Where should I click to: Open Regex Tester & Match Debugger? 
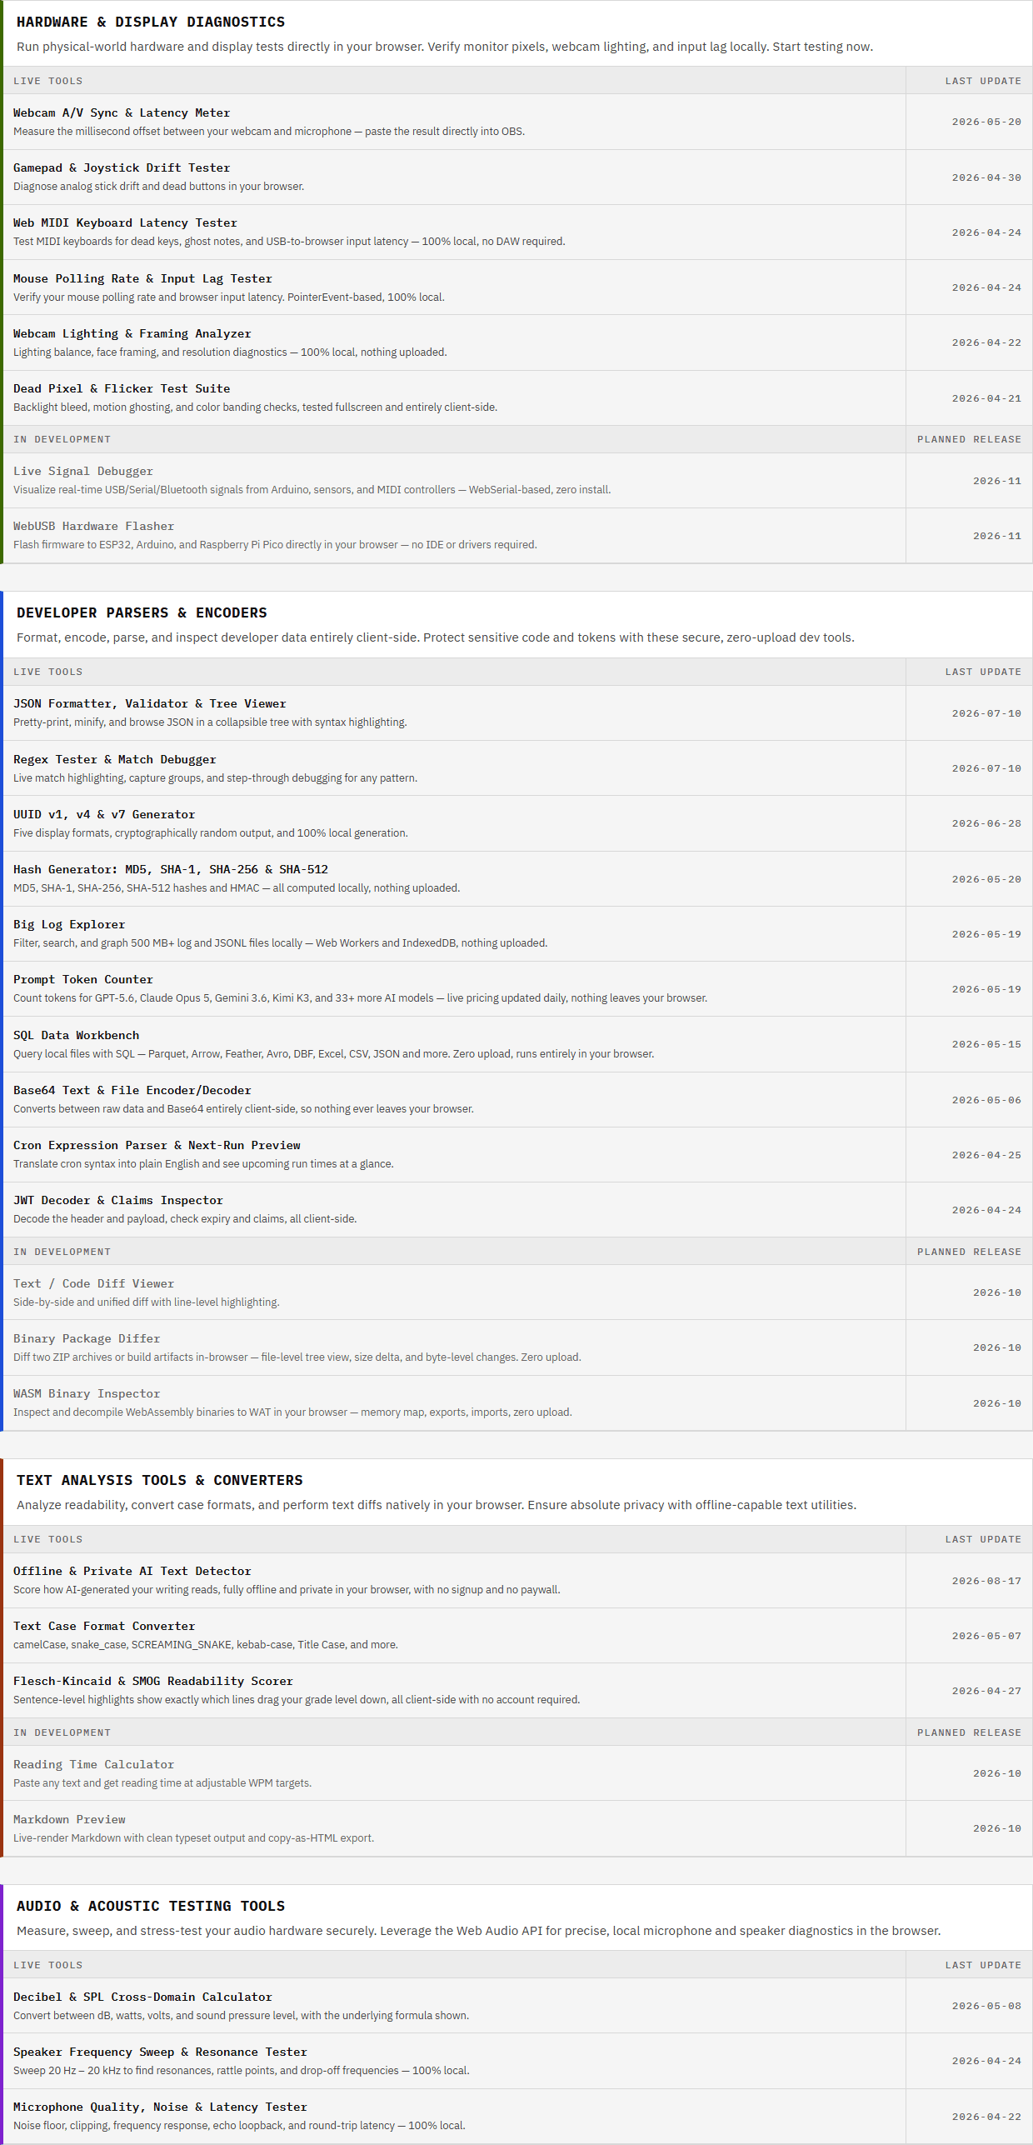pos(114,760)
